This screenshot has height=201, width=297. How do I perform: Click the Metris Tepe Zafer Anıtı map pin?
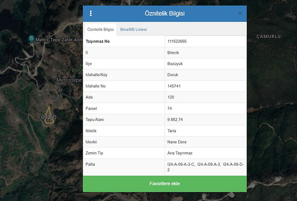point(31,39)
